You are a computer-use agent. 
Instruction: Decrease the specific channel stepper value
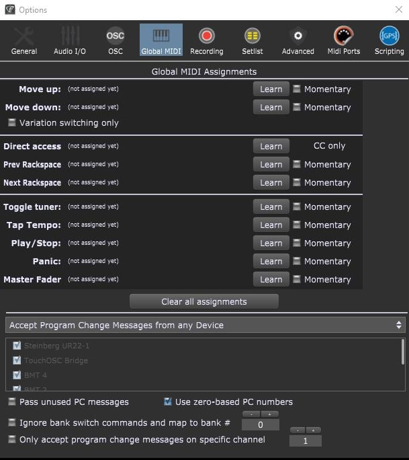[x=298, y=430]
